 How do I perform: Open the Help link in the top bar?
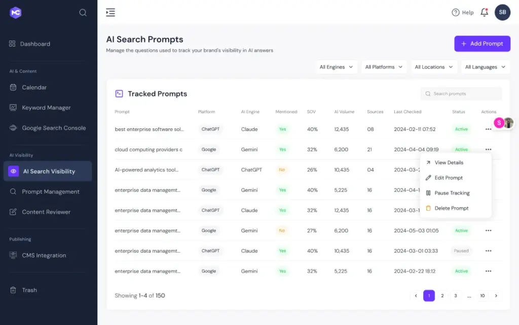(462, 12)
